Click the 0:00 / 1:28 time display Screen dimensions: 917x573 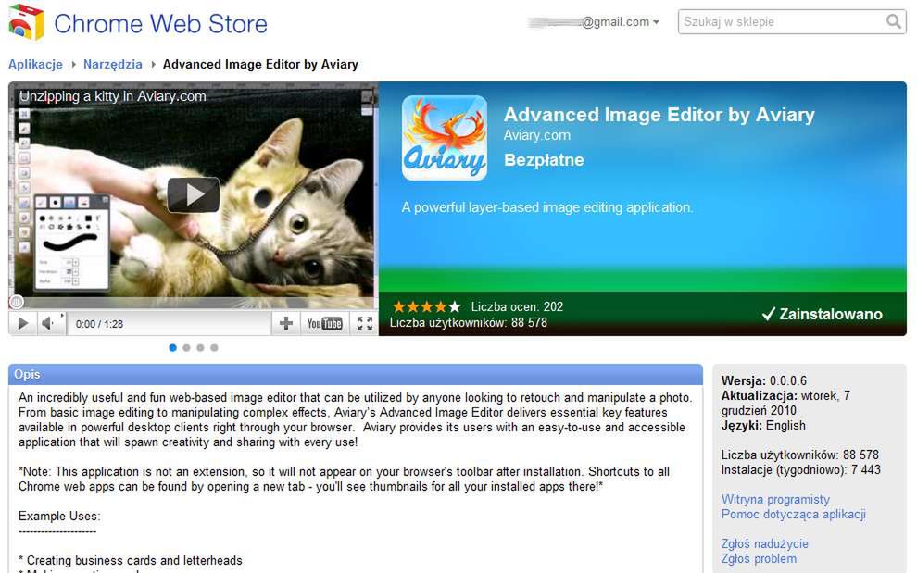pos(99,324)
